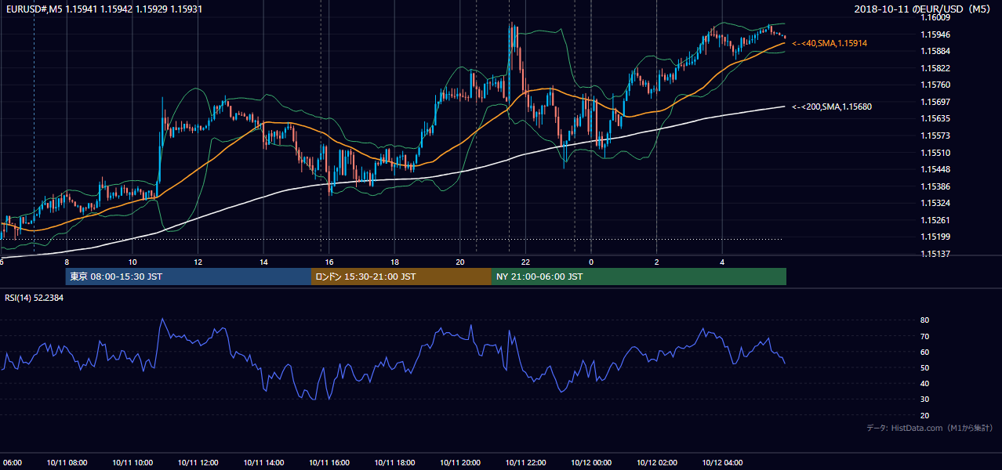
Task: Click the HistData.com data source credit
Action: 930,428
